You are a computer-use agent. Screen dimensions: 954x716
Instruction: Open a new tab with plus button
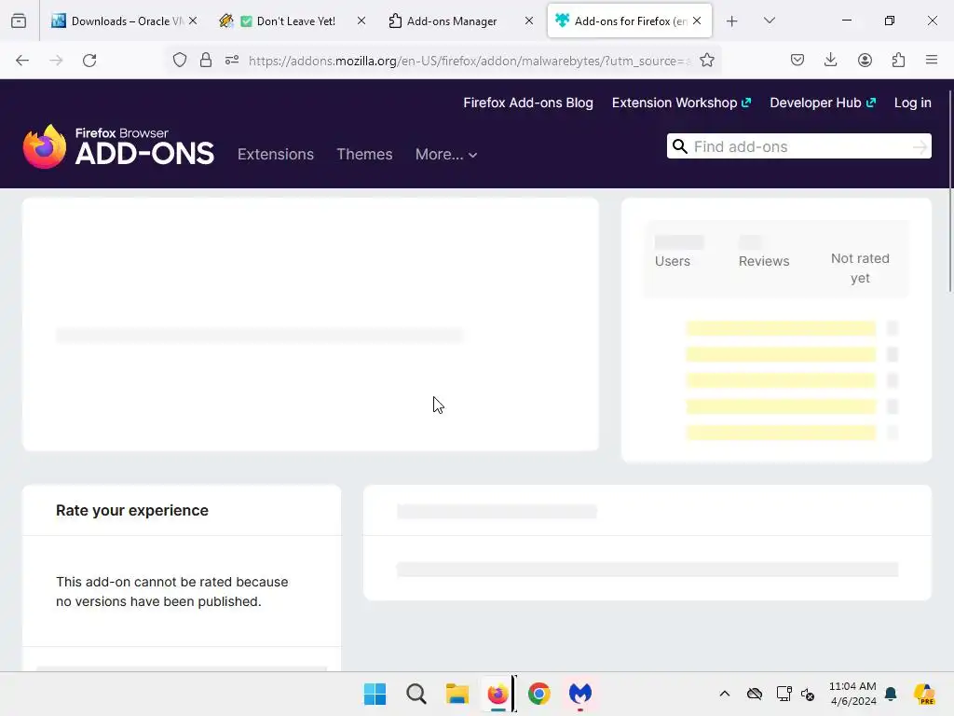pos(732,21)
